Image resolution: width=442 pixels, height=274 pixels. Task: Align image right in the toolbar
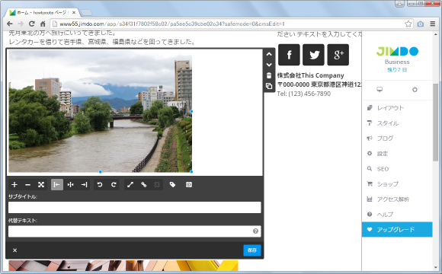pyautogui.click(x=84, y=185)
